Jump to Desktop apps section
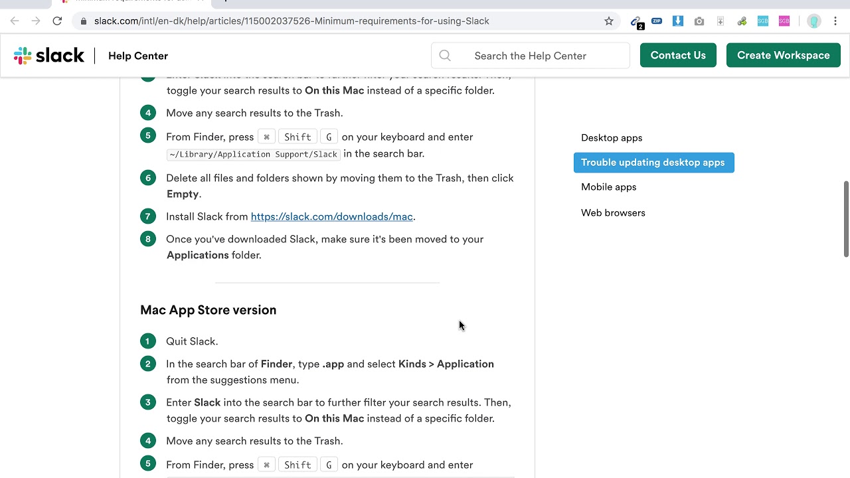850x478 pixels. [612, 138]
